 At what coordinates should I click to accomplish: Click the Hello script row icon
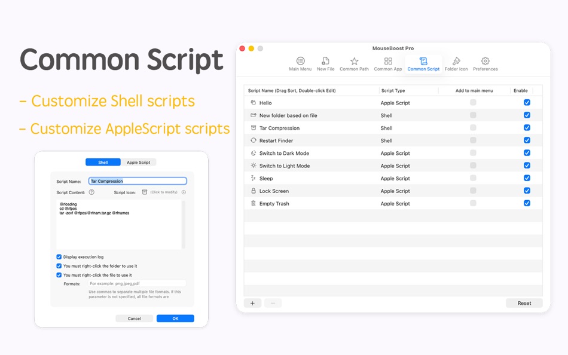coord(254,103)
